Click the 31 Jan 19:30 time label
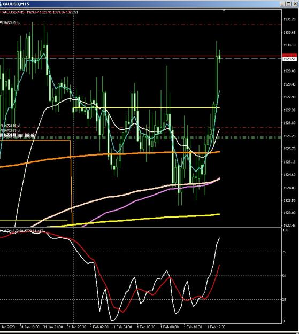Viewport: 299px width, 334px height. coord(29,327)
